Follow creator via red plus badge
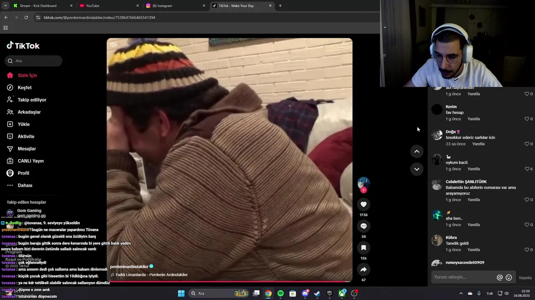This screenshot has width=535, height=300. pos(364,190)
